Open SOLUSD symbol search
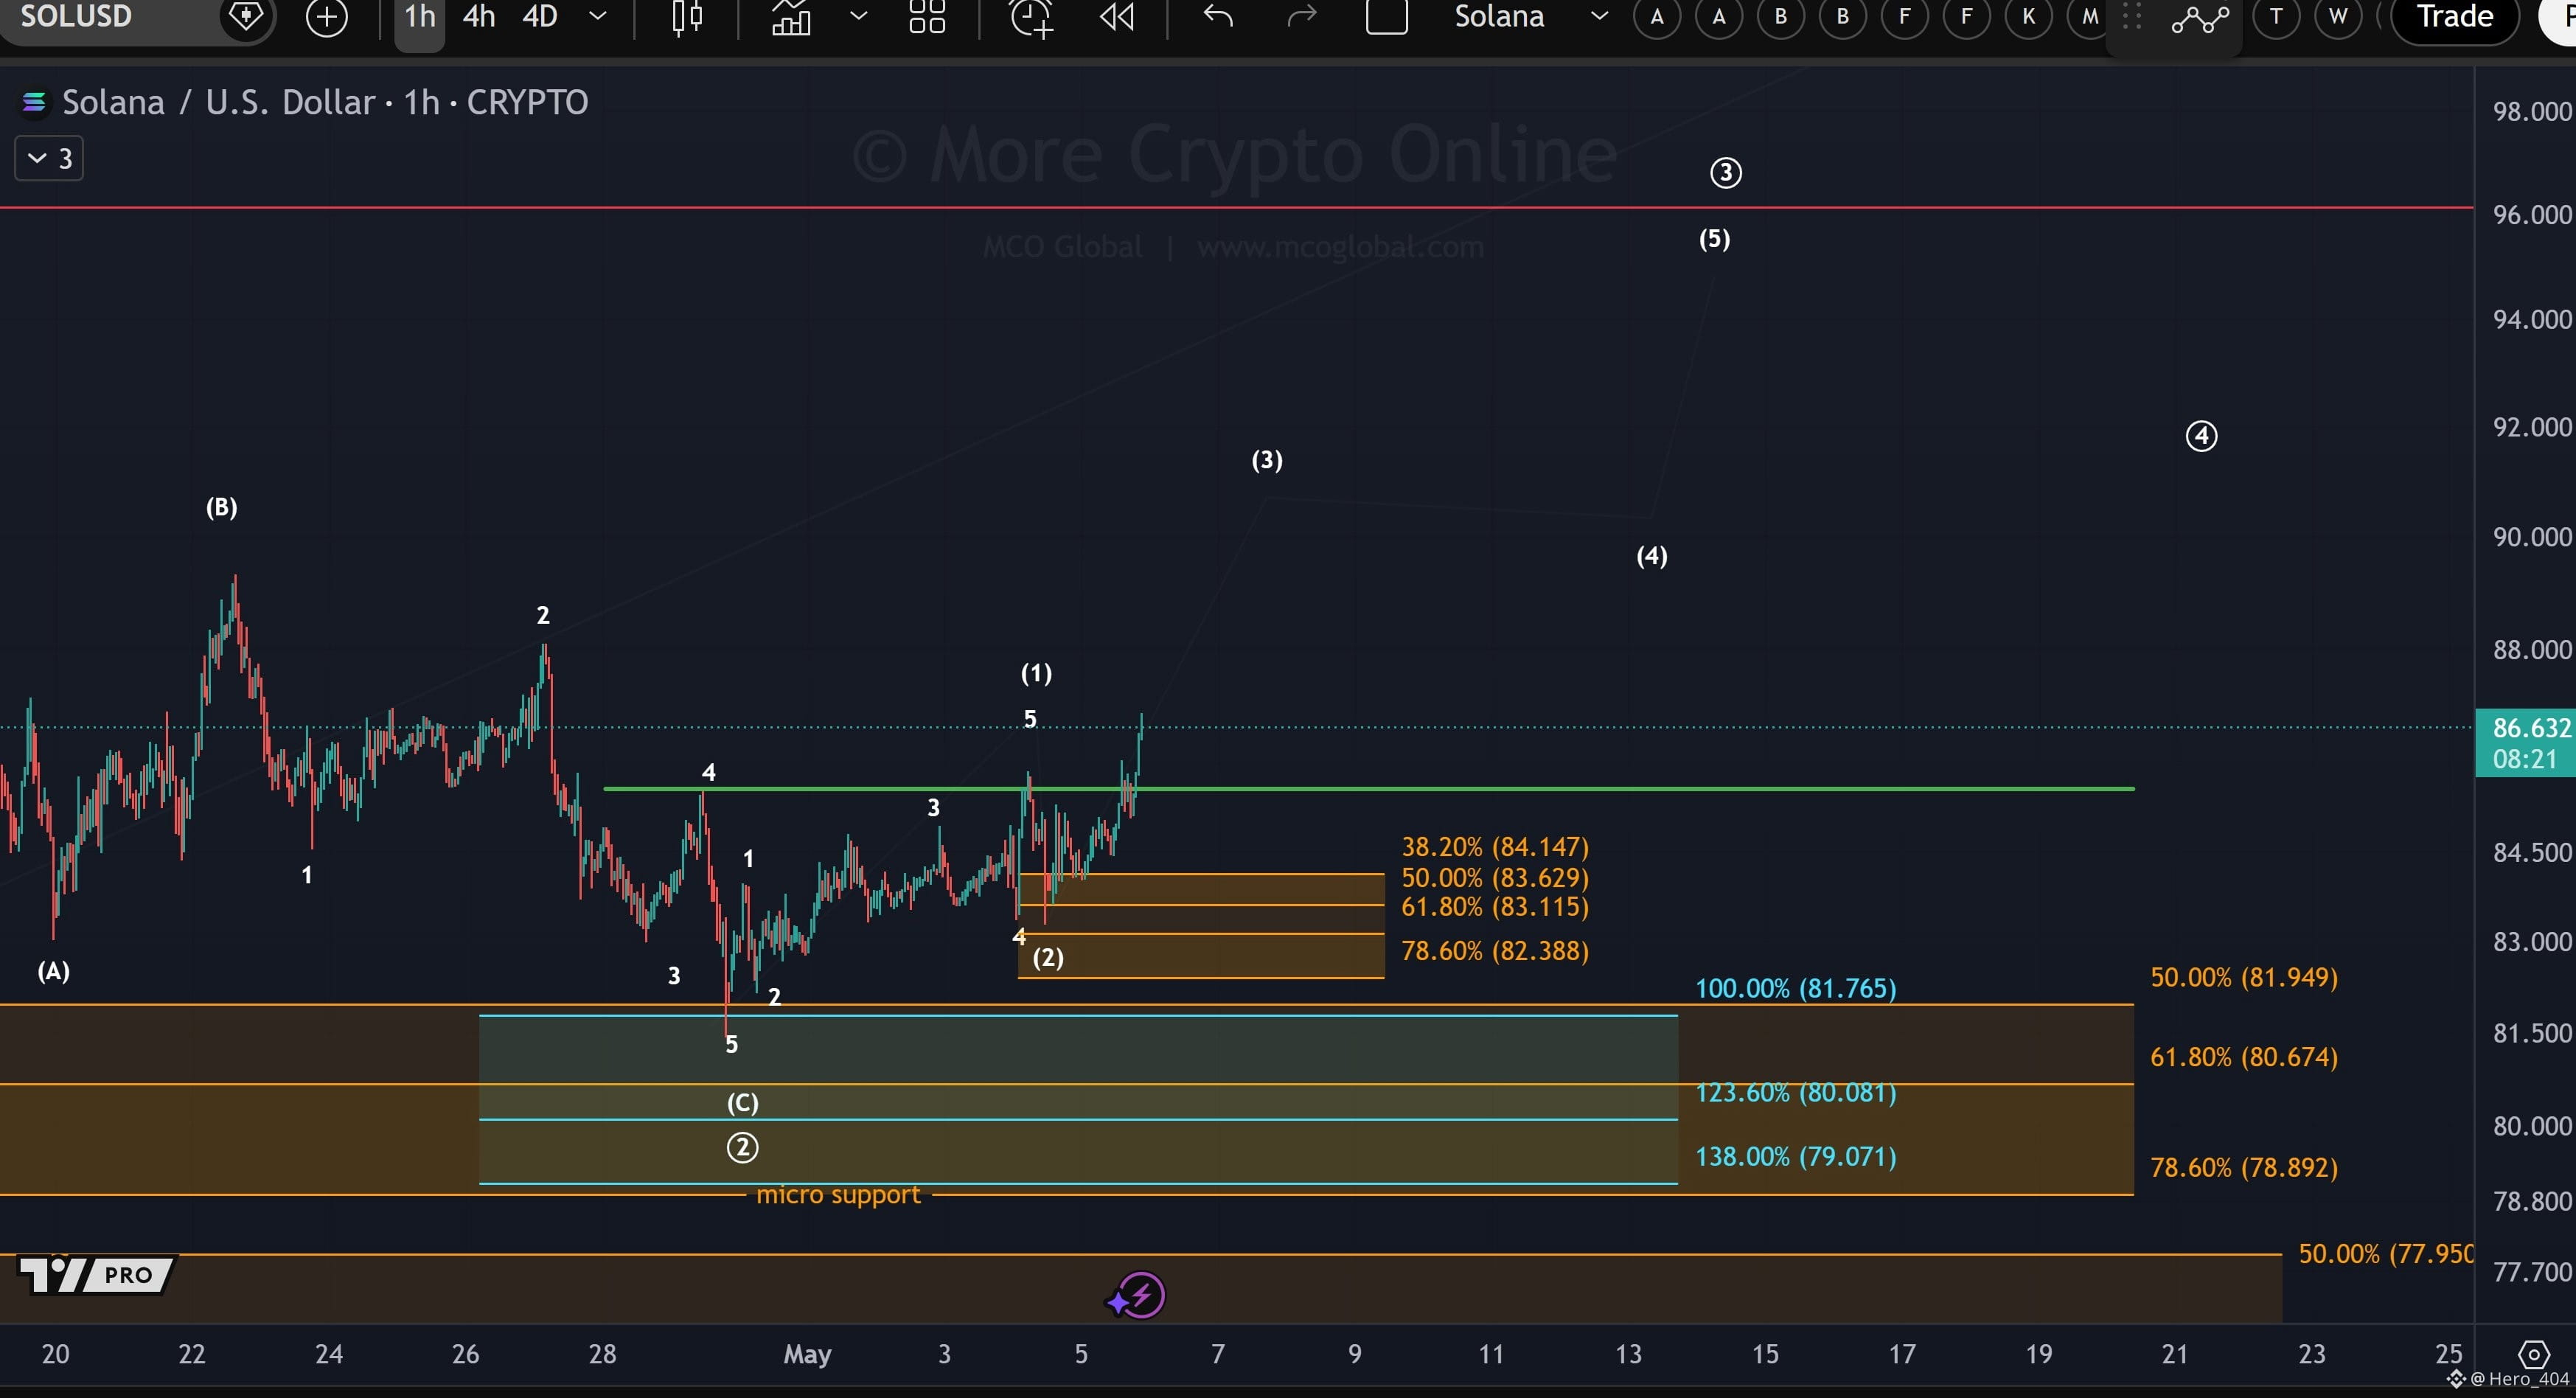The image size is (2576, 1398). (76, 17)
